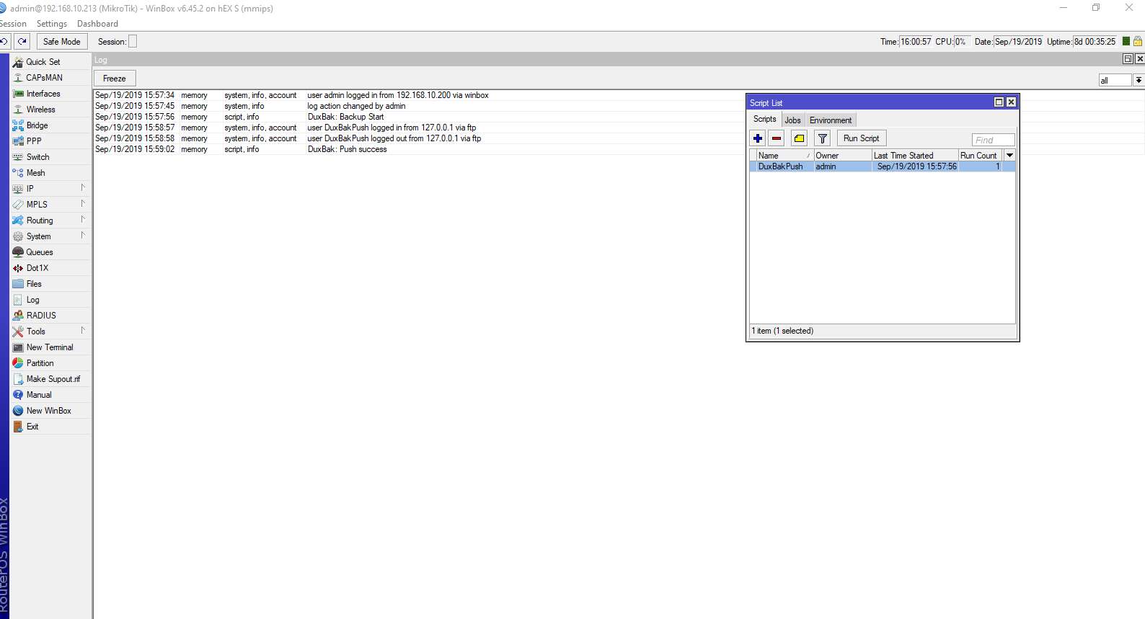Open the Queues menu
The height and width of the screenshot is (619, 1145).
(50, 252)
